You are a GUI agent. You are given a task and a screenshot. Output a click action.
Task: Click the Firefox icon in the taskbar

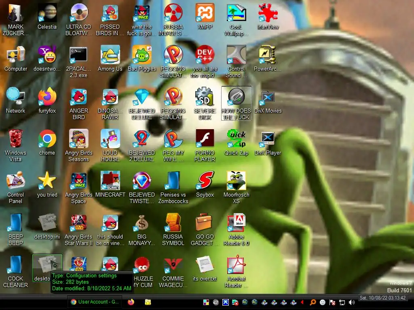131,302
